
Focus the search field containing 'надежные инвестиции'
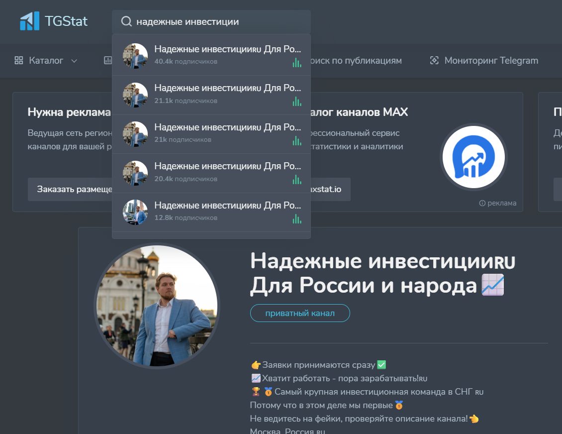coord(211,21)
